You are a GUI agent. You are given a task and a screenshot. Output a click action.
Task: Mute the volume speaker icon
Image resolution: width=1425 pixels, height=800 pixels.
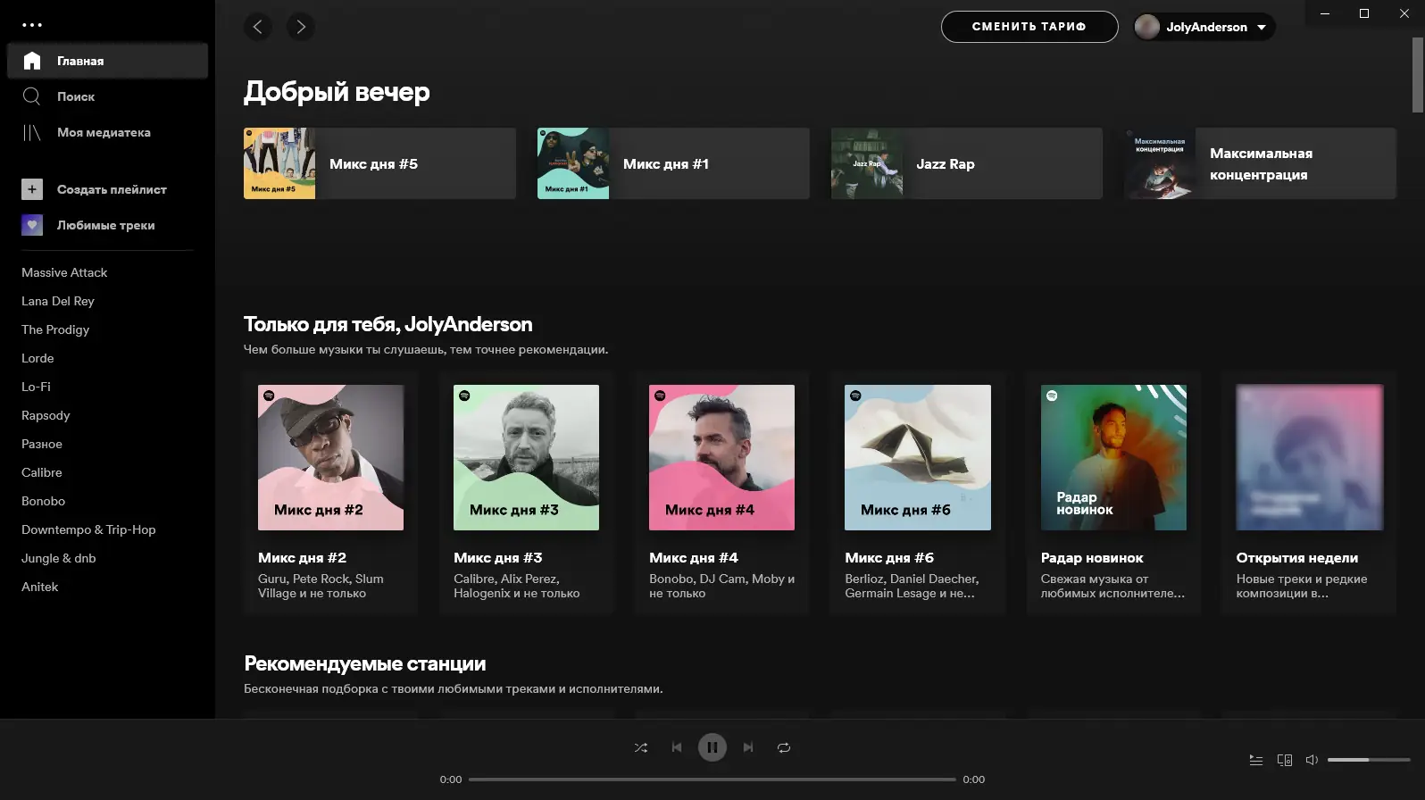point(1312,760)
